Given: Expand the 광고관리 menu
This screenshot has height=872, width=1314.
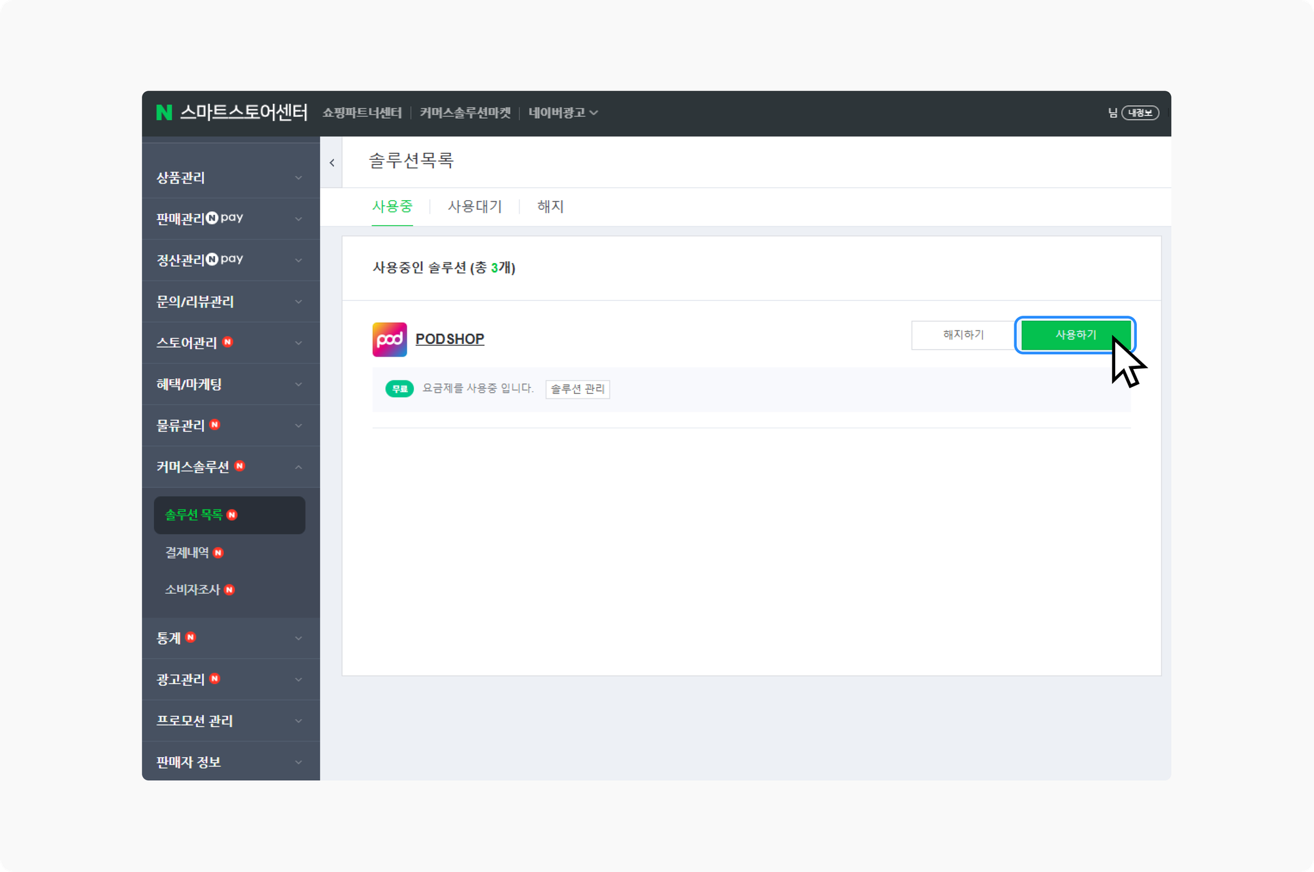Looking at the screenshot, I should pyautogui.click(x=231, y=680).
